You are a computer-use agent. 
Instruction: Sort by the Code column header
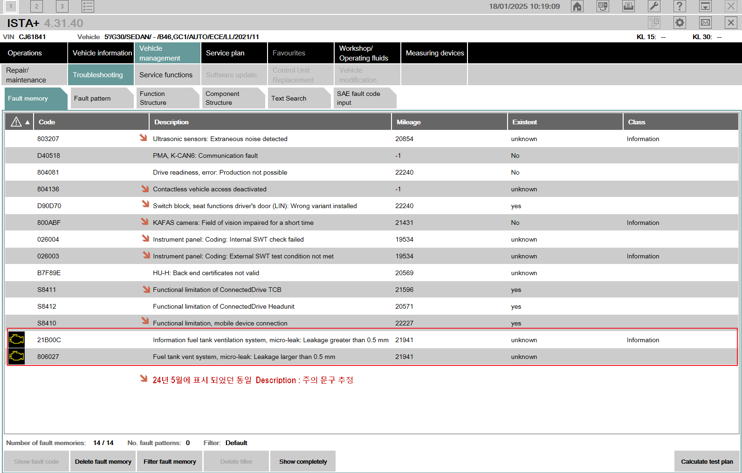pyautogui.click(x=91, y=122)
